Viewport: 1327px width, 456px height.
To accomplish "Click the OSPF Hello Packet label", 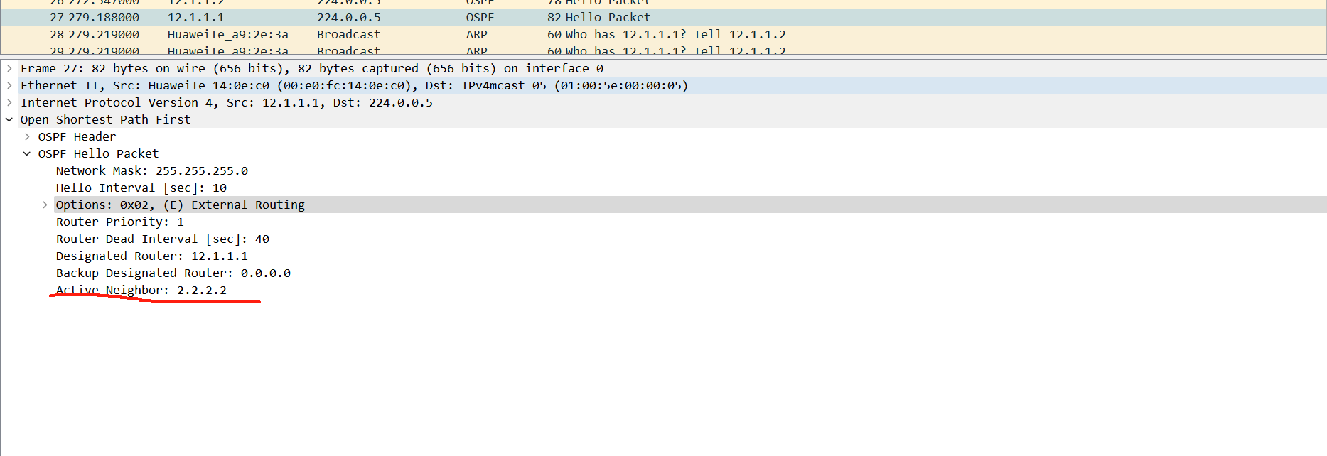I will (98, 153).
